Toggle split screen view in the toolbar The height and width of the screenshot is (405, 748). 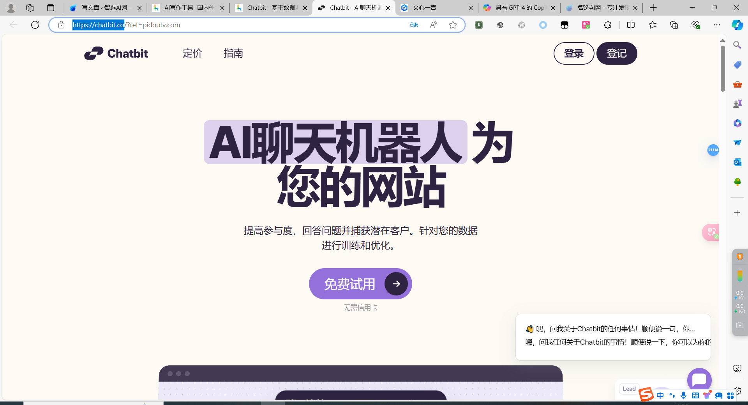coord(631,25)
